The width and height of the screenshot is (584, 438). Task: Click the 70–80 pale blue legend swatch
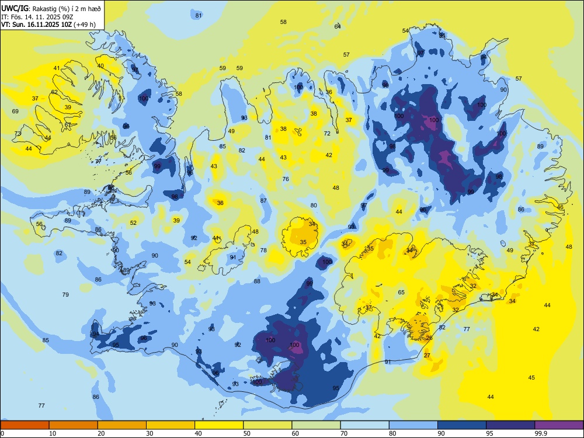[x=364, y=425]
